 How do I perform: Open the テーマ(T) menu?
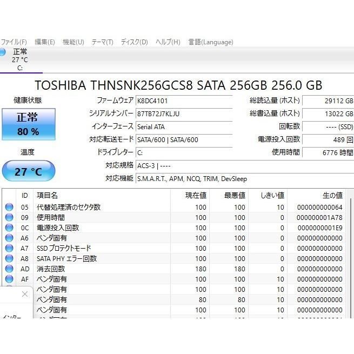tap(102, 42)
